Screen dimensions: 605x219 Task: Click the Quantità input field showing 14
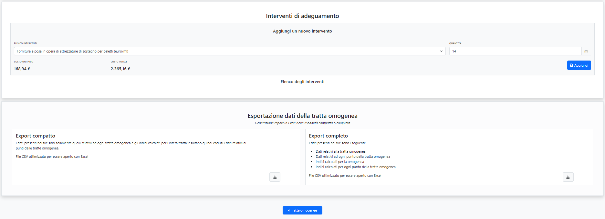(x=515, y=51)
